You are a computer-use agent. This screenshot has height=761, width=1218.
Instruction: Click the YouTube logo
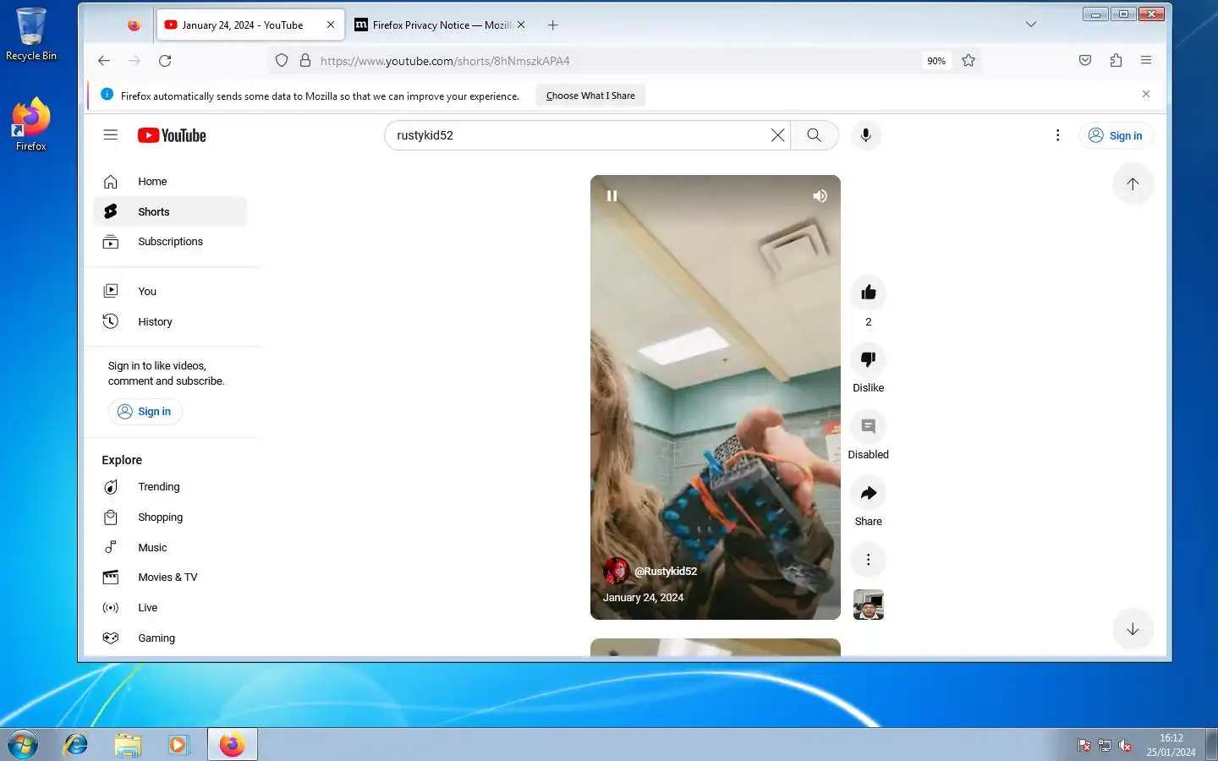pos(172,135)
